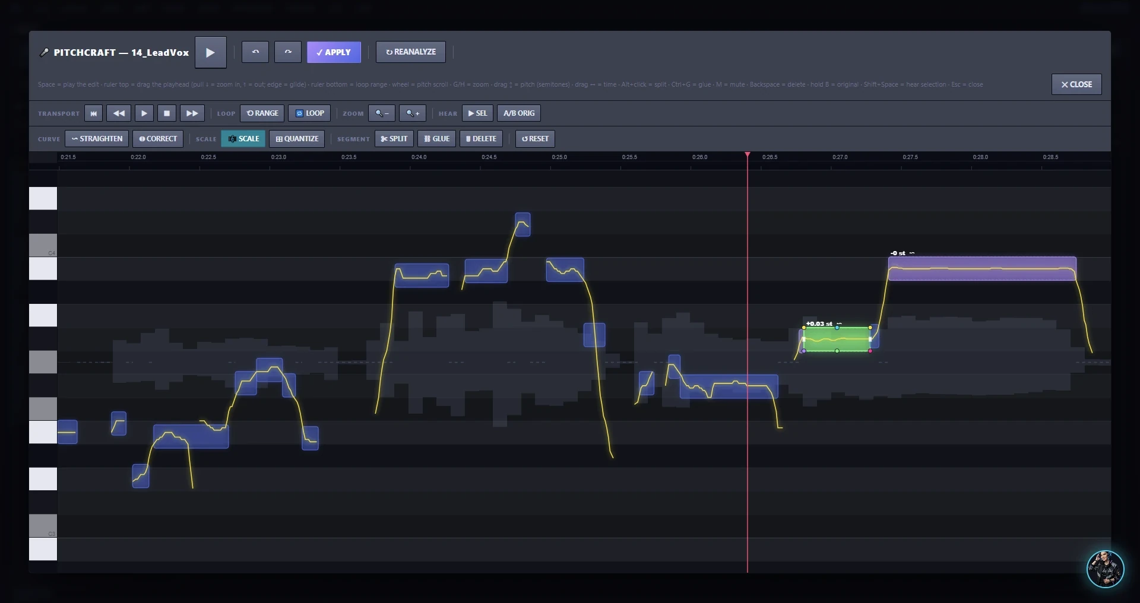The height and width of the screenshot is (603, 1140).
Task: Click the fast-forward transport button
Action: click(x=192, y=113)
